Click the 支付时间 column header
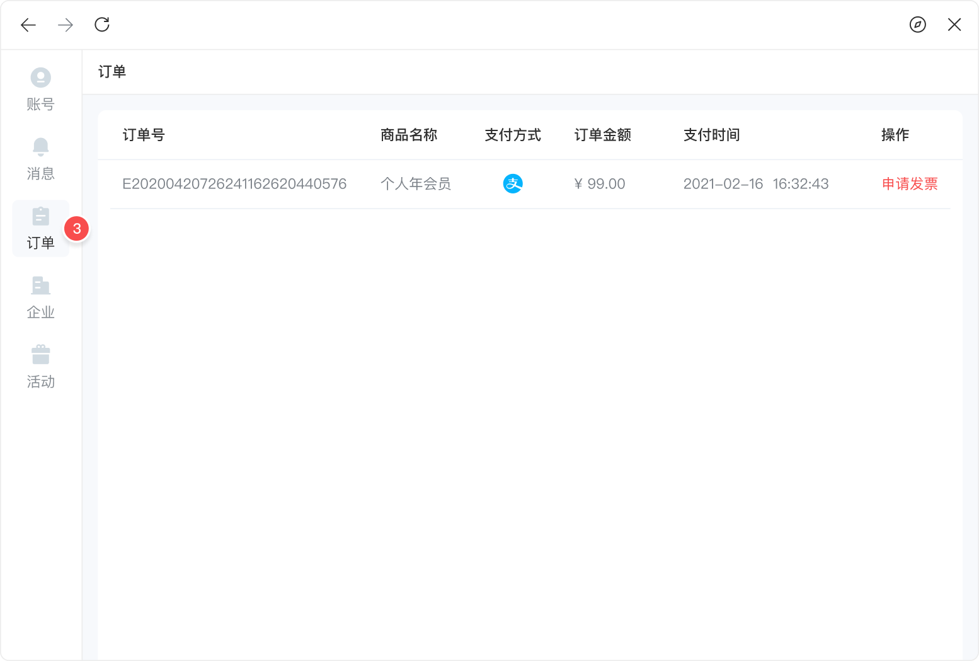979x661 pixels. (x=711, y=135)
